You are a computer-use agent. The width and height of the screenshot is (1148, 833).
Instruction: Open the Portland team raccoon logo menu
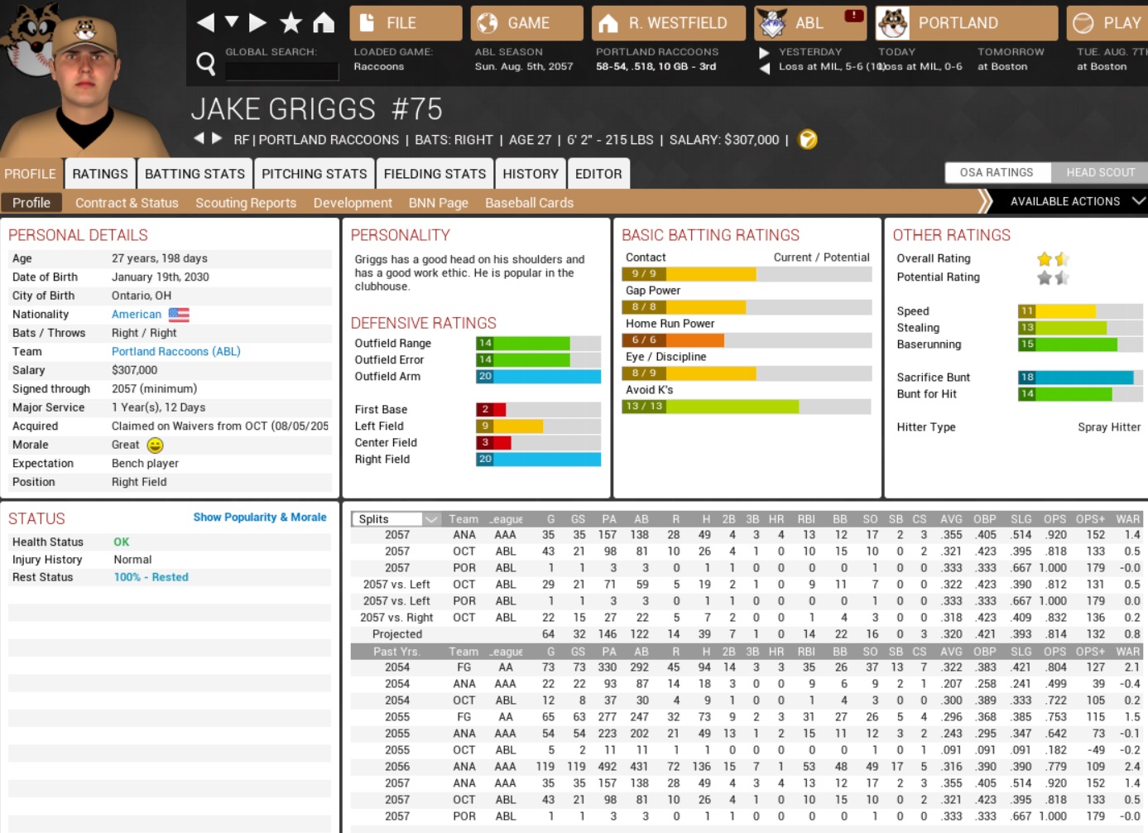tap(893, 23)
